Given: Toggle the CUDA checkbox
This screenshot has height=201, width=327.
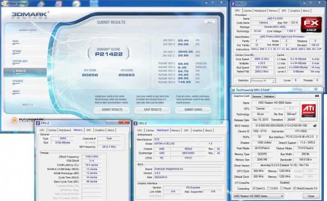Looking at the screenshot, I should [269, 188].
